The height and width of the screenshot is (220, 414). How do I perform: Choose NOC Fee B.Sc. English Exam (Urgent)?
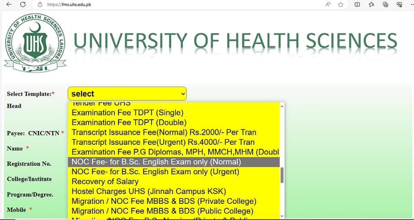click(155, 172)
